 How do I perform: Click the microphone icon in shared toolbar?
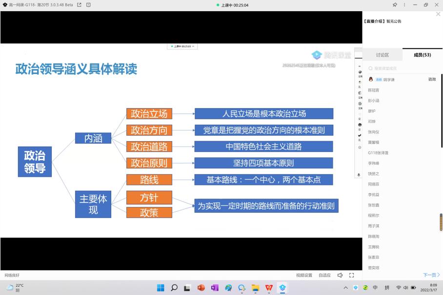pos(360,174)
